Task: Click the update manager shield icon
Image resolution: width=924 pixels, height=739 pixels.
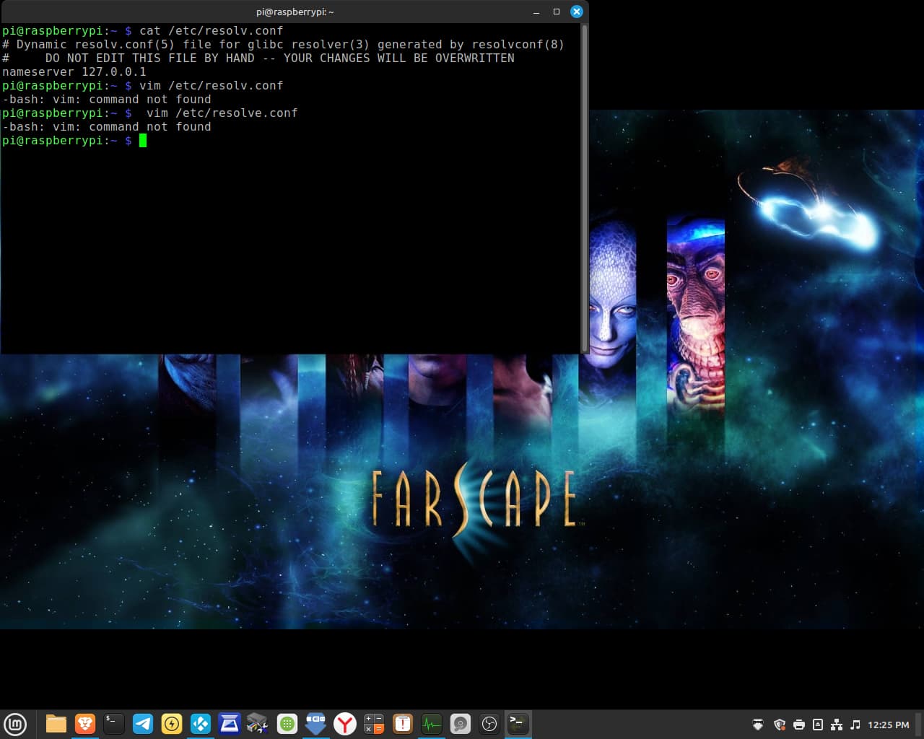Action: click(780, 725)
